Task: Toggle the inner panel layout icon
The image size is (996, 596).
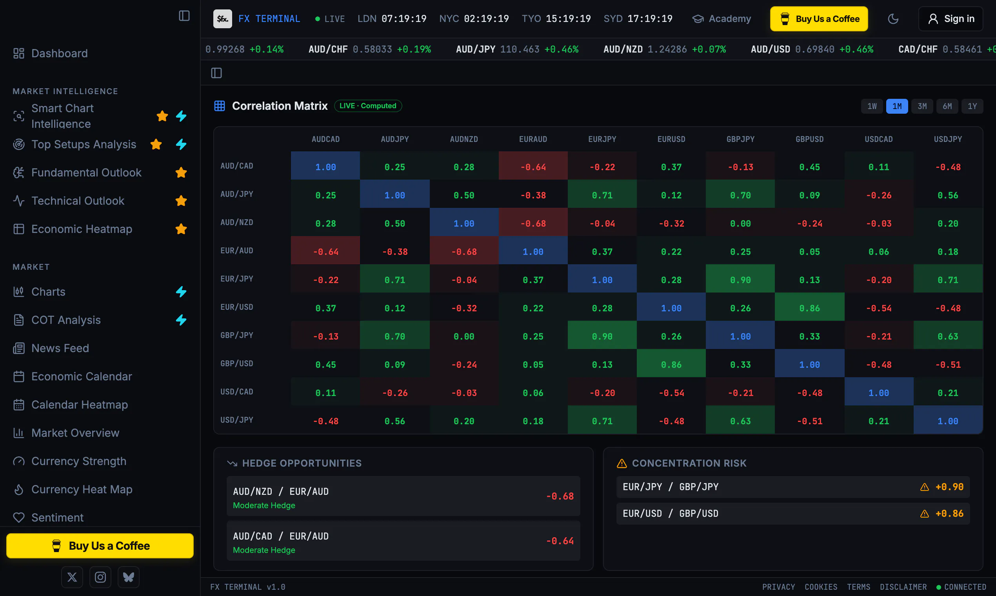Action: pyautogui.click(x=216, y=73)
